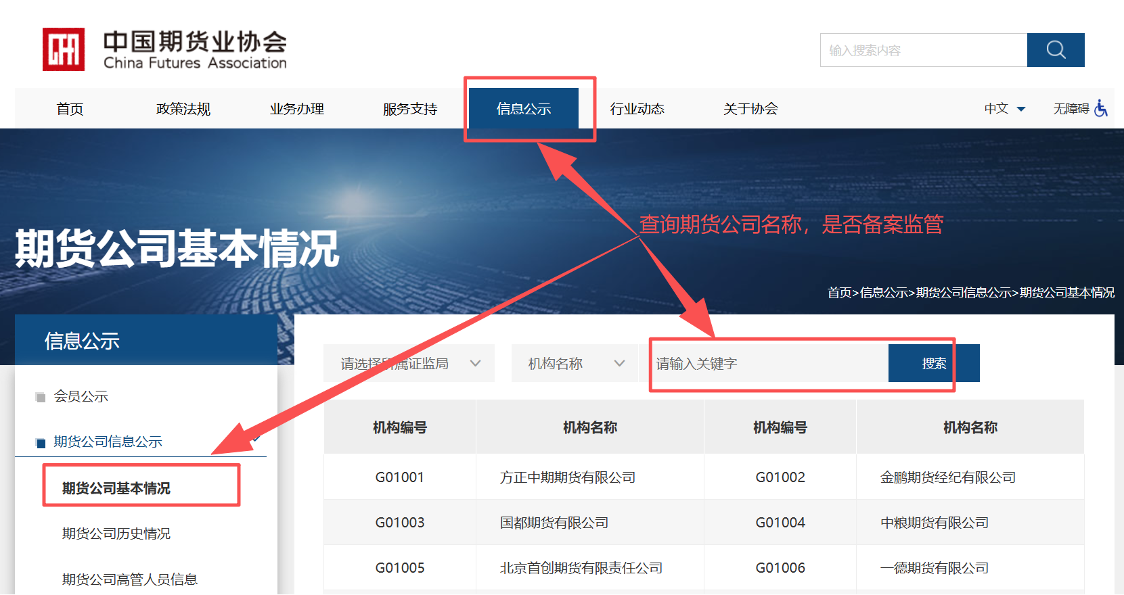Click 国都期货有限公司 in the table
Screen dimensions: 1124x595
pos(554,523)
